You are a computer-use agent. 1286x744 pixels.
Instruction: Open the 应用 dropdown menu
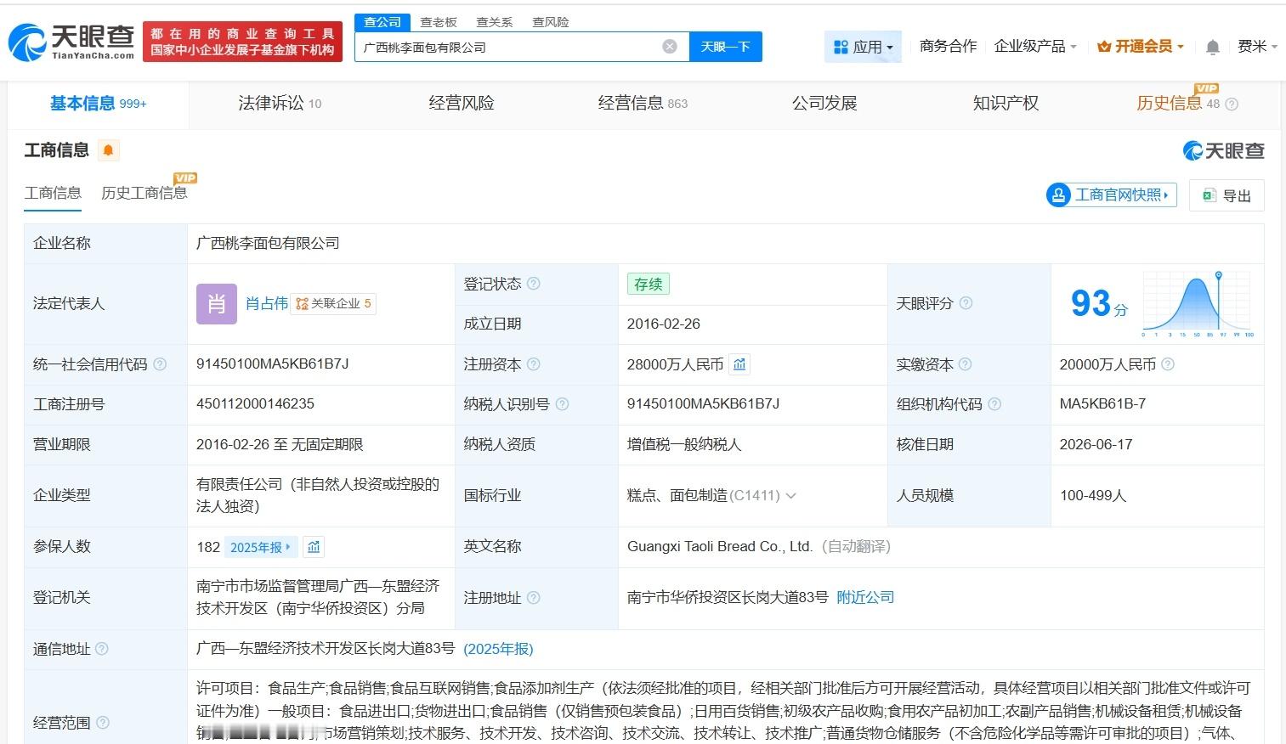(863, 47)
